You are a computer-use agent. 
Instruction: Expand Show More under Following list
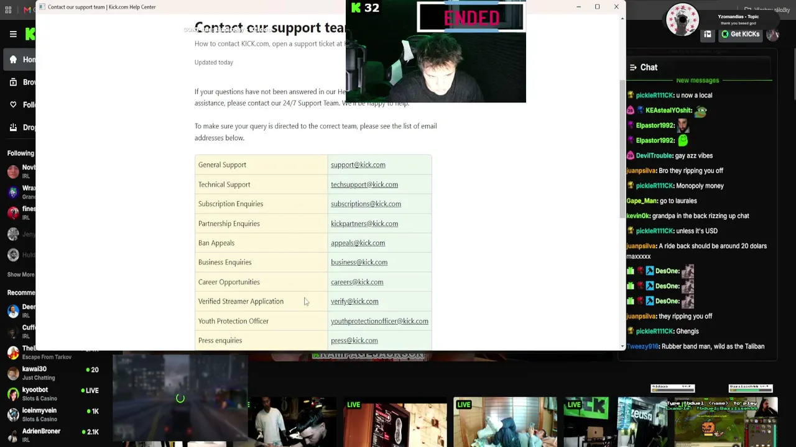coord(21,274)
